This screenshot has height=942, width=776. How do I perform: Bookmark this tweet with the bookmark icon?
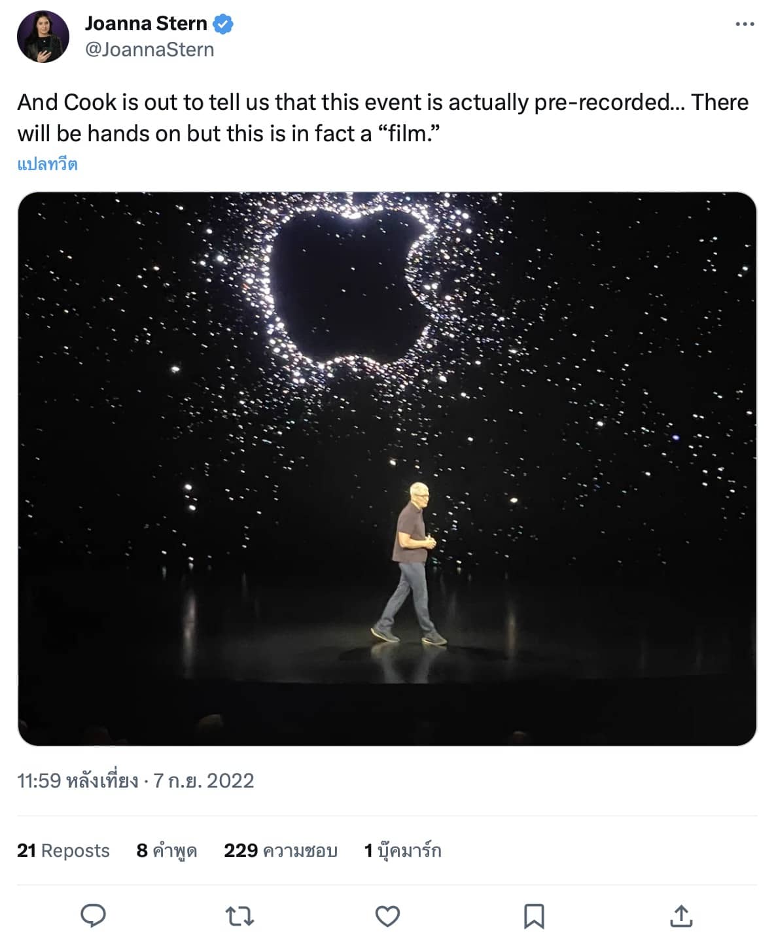(x=534, y=916)
